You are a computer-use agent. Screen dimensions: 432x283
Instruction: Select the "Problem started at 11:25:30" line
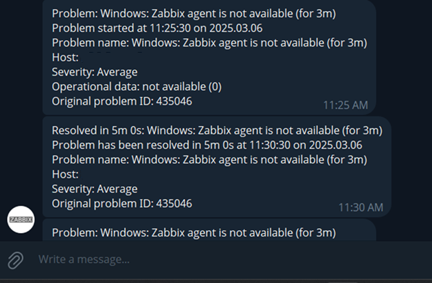pyautogui.click(x=157, y=28)
